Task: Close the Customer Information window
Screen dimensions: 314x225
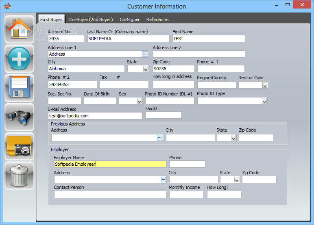Action: pos(302,4)
